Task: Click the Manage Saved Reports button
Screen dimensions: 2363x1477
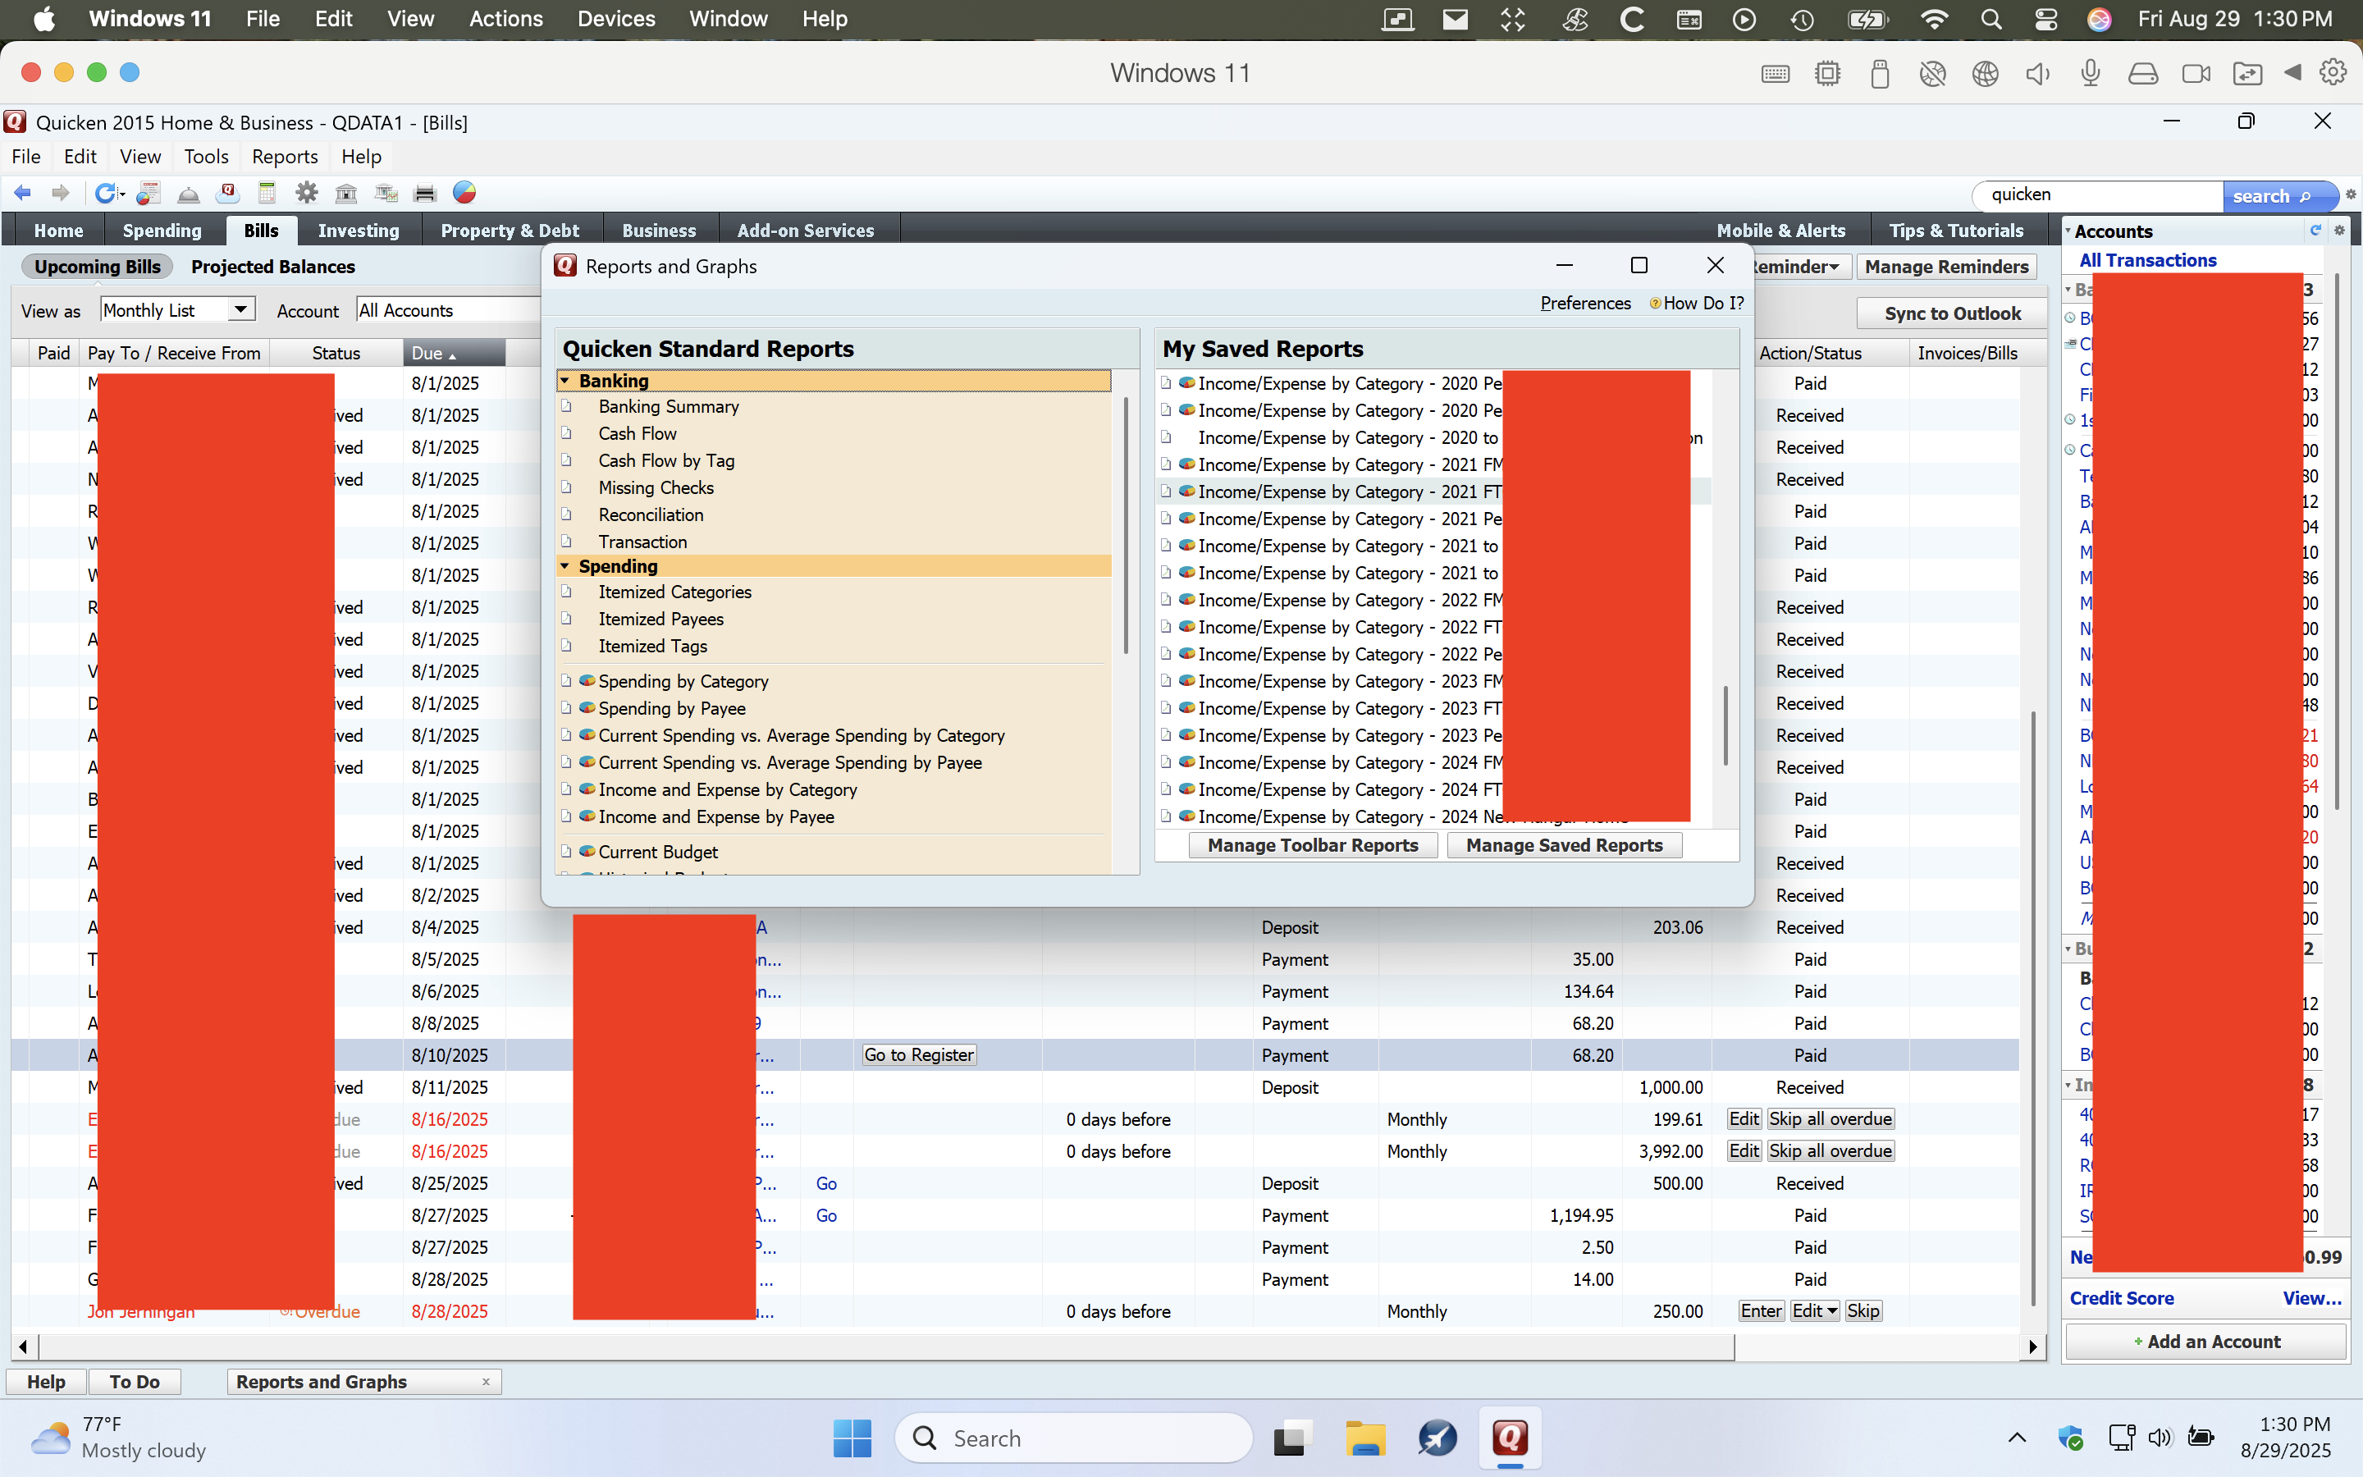Action: [1563, 845]
